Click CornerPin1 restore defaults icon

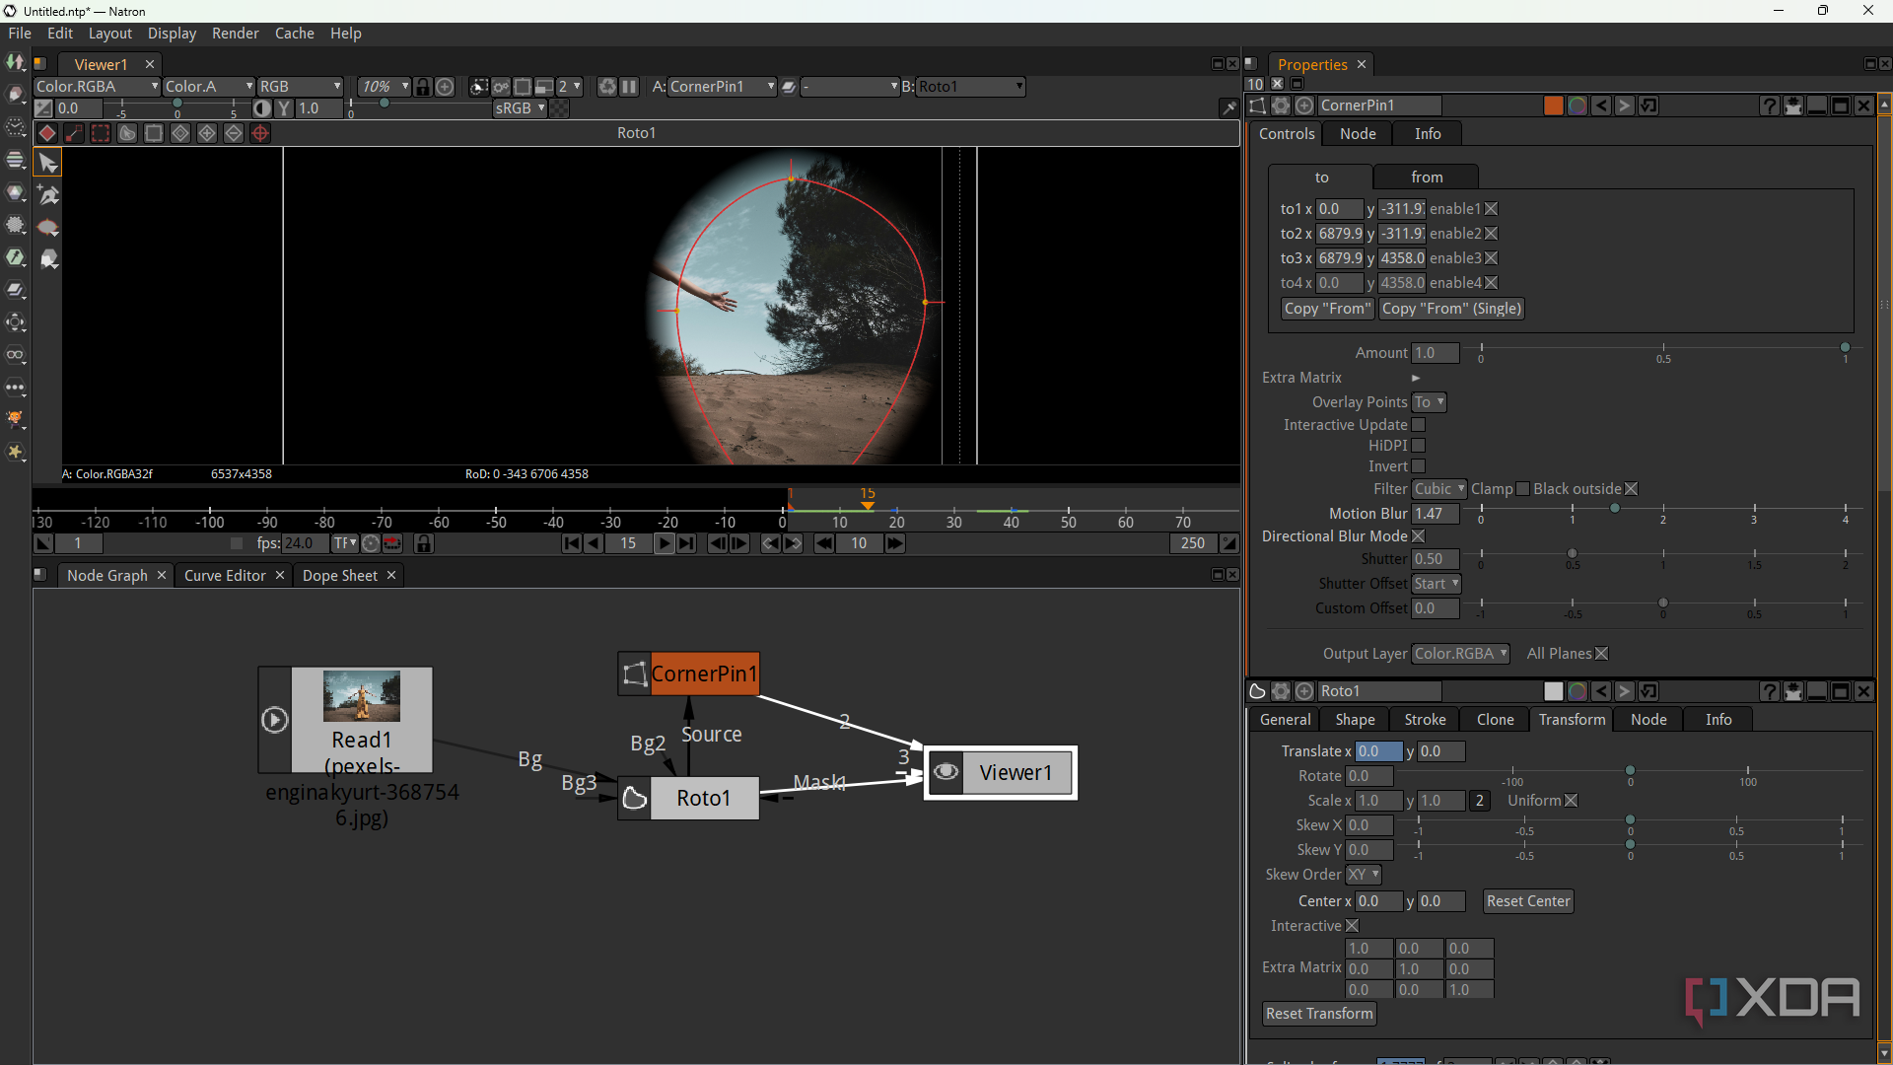click(1648, 106)
